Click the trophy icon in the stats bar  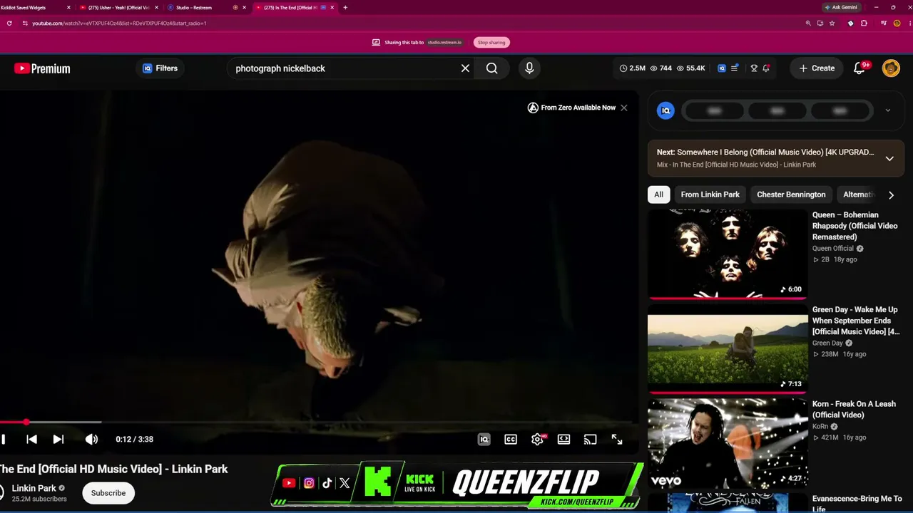click(754, 68)
